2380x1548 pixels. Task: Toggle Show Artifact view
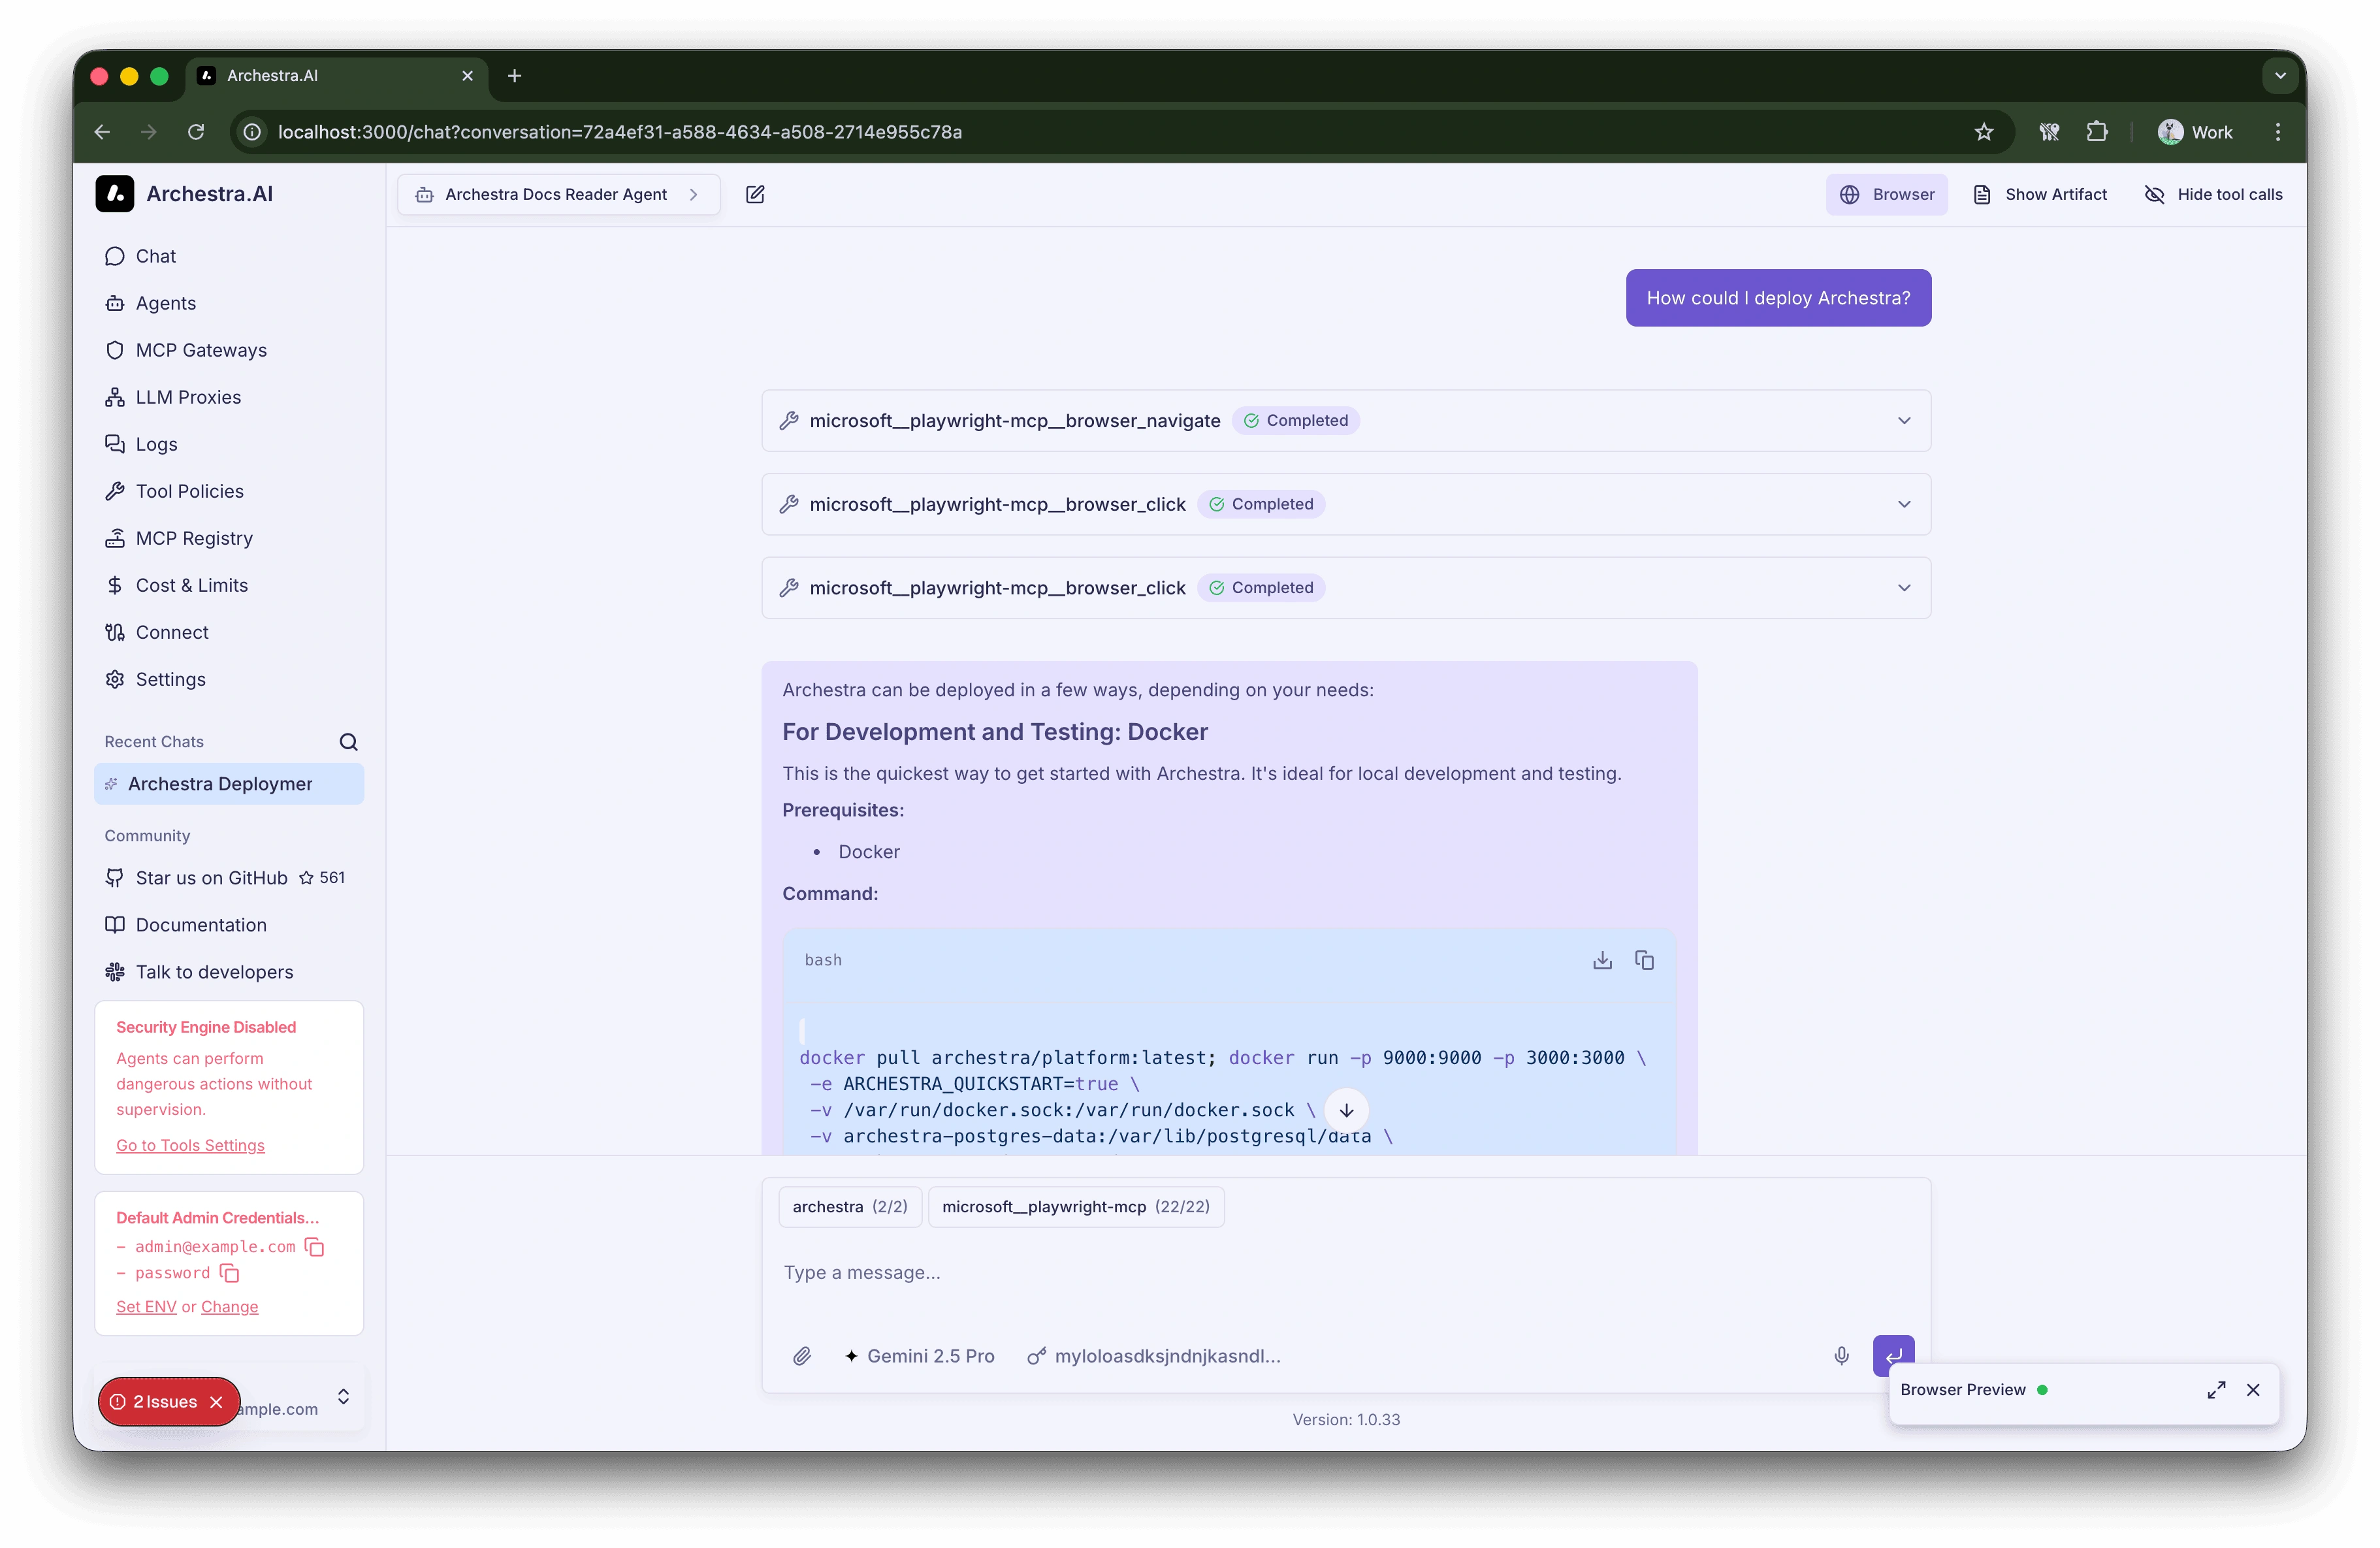tap(2040, 194)
